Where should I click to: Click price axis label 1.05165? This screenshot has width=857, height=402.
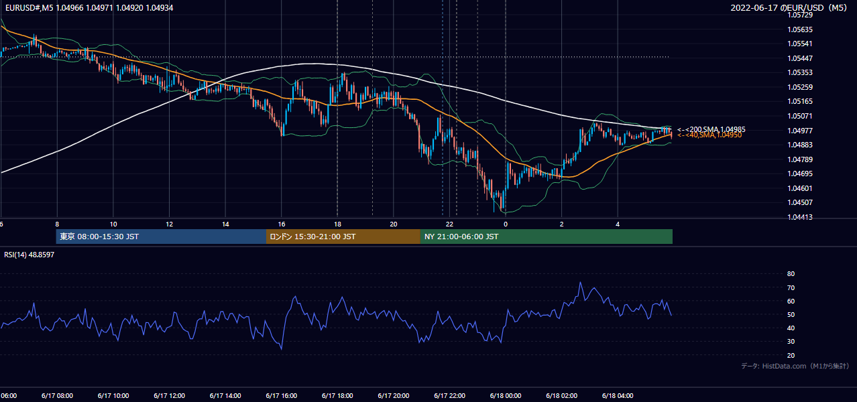pyautogui.click(x=799, y=101)
